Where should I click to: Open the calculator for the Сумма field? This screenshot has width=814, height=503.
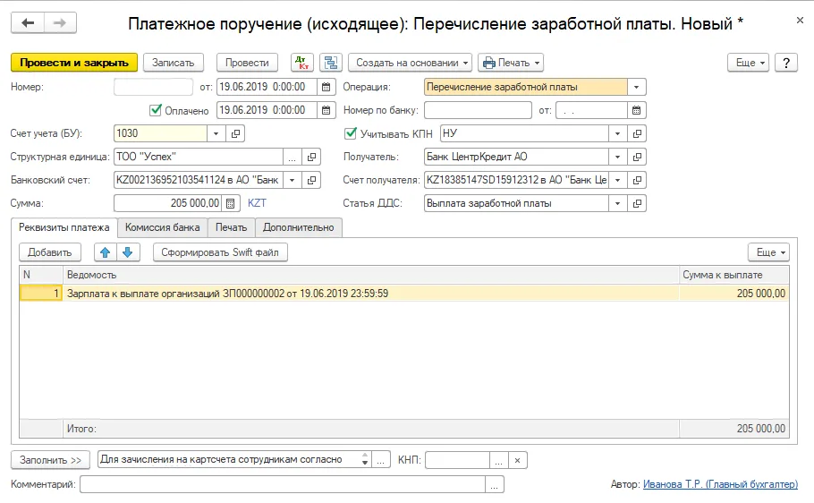[x=231, y=203]
